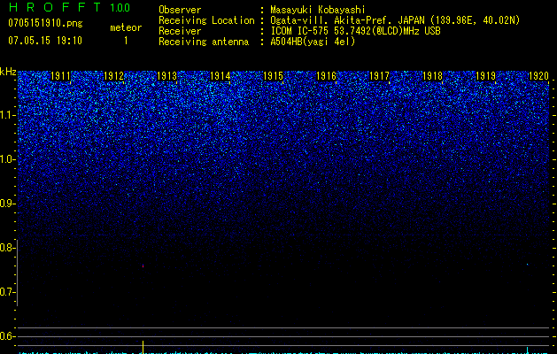This screenshot has height=354, width=557.
Task: Click the 1917 time marker
Action: tap(379, 76)
